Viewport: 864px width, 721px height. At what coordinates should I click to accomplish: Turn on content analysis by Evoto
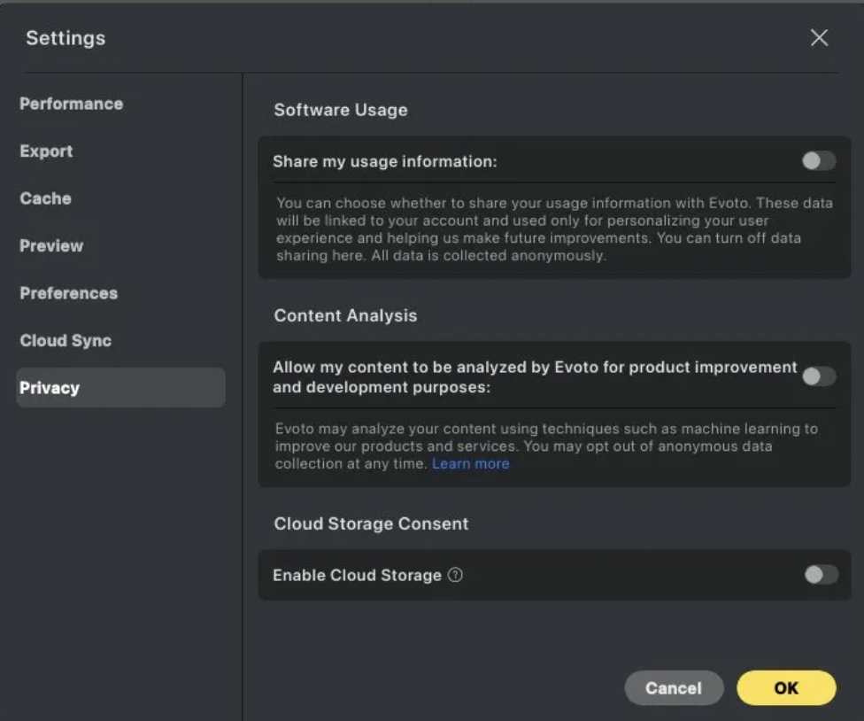point(819,376)
